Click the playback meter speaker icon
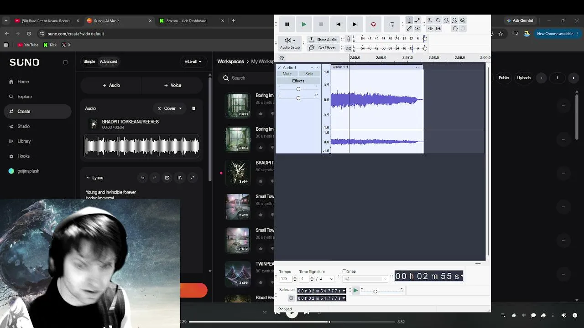Screen dimensions: 584x328 [349, 48]
